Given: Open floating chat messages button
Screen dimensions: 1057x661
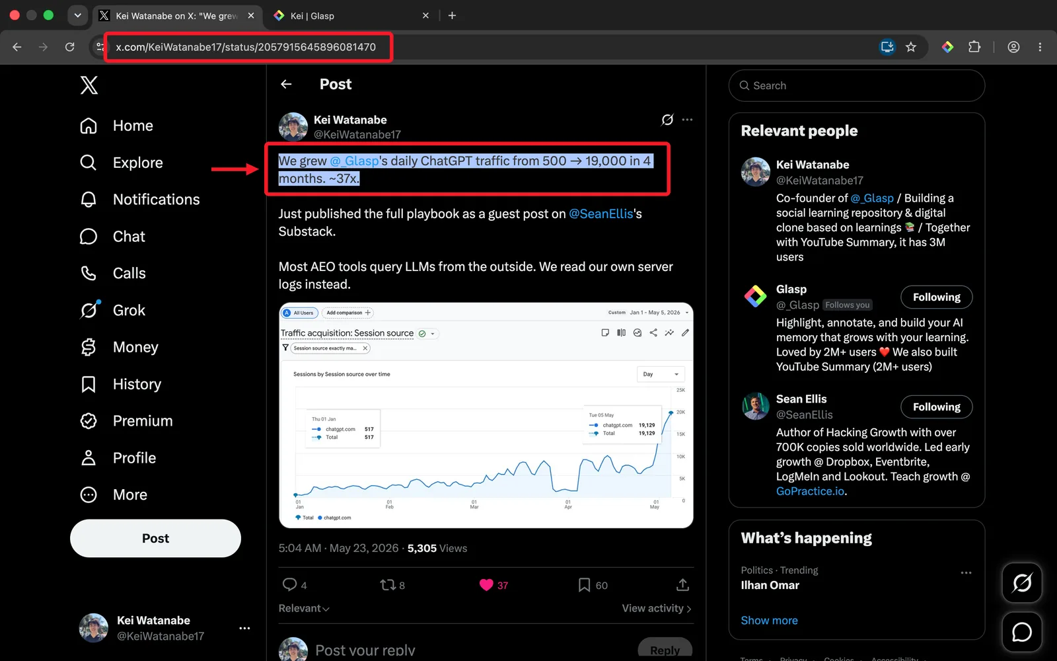Looking at the screenshot, I should click(x=1022, y=632).
